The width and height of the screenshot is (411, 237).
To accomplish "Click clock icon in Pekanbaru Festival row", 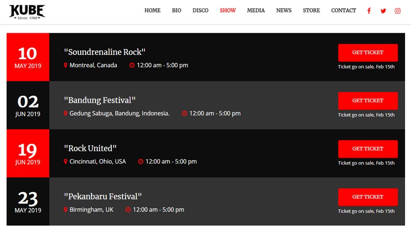I will (128, 210).
